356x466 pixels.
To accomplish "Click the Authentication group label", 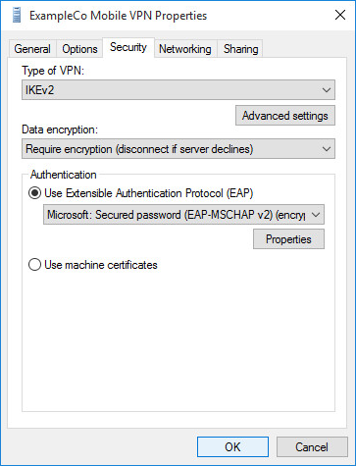I will (64, 175).
